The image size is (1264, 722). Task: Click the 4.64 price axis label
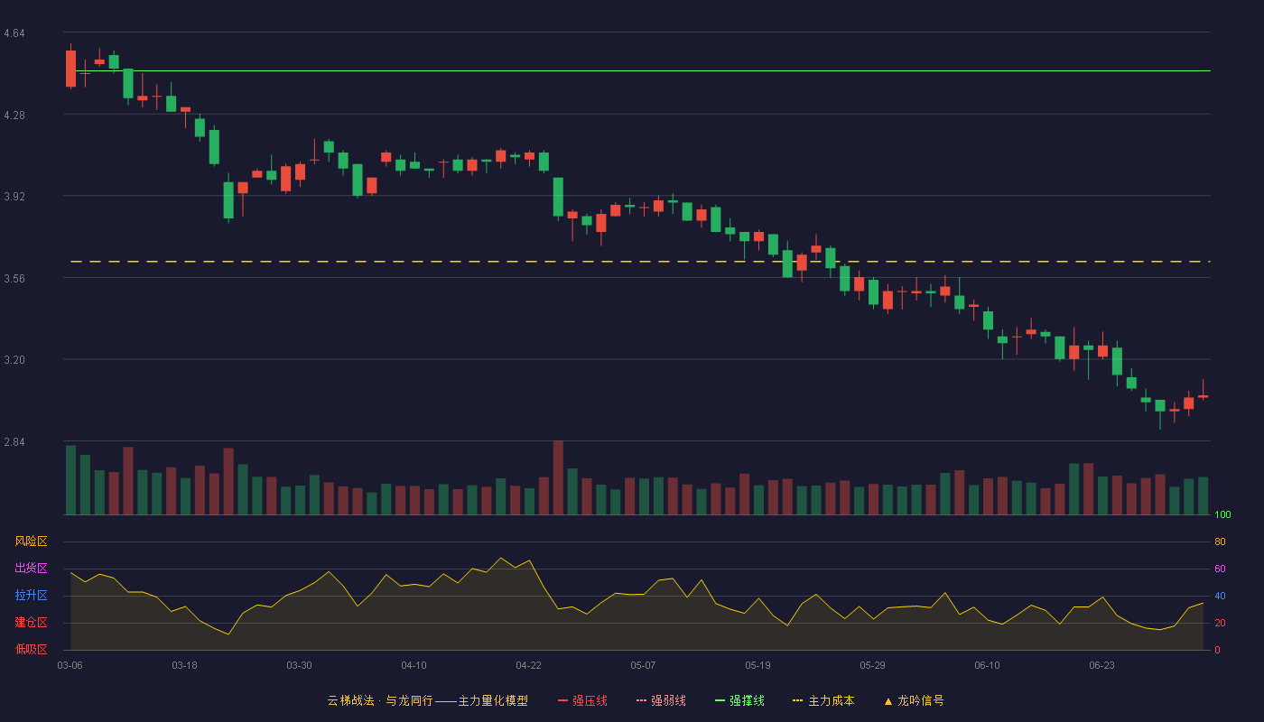click(x=14, y=33)
